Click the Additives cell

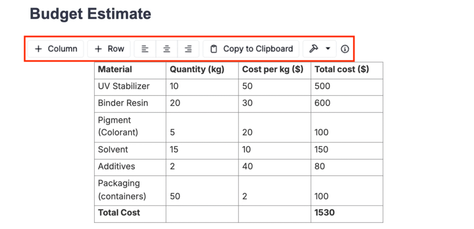(x=130, y=166)
